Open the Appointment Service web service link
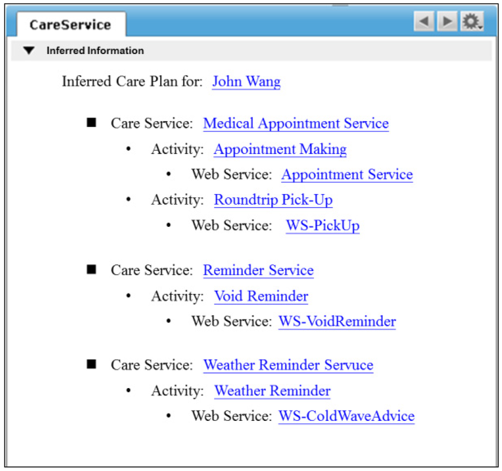 (x=347, y=174)
